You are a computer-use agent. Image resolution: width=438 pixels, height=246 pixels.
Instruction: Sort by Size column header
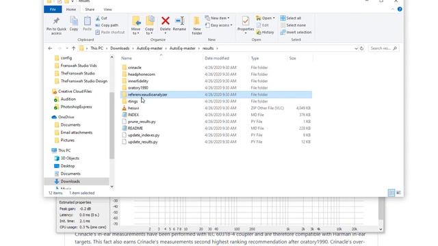(x=292, y=58)
